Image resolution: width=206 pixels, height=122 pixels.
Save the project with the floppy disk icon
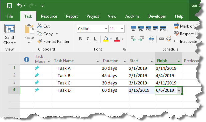[10, 6]
